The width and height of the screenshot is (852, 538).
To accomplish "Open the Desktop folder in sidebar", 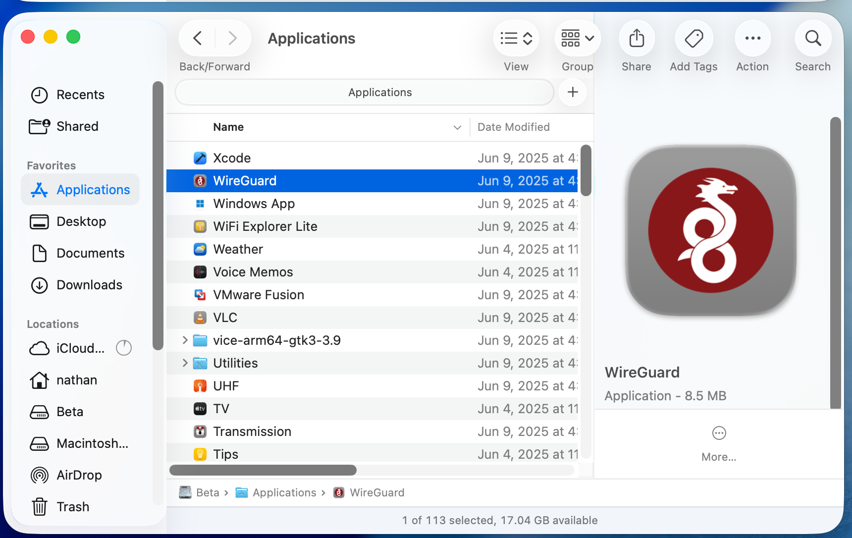I will [80, 221].
